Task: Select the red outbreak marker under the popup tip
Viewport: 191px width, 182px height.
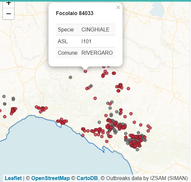Action: coord(86,71)
